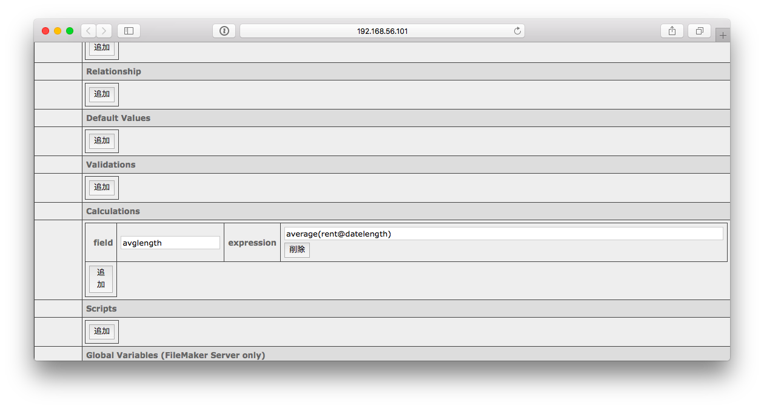Screen dimensions: 764x409
Task: Open the Share menu icon
Action: pos(672,31)
